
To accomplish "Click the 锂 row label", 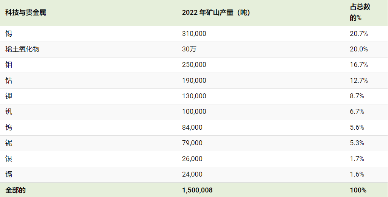I will [x=9, y=96].
